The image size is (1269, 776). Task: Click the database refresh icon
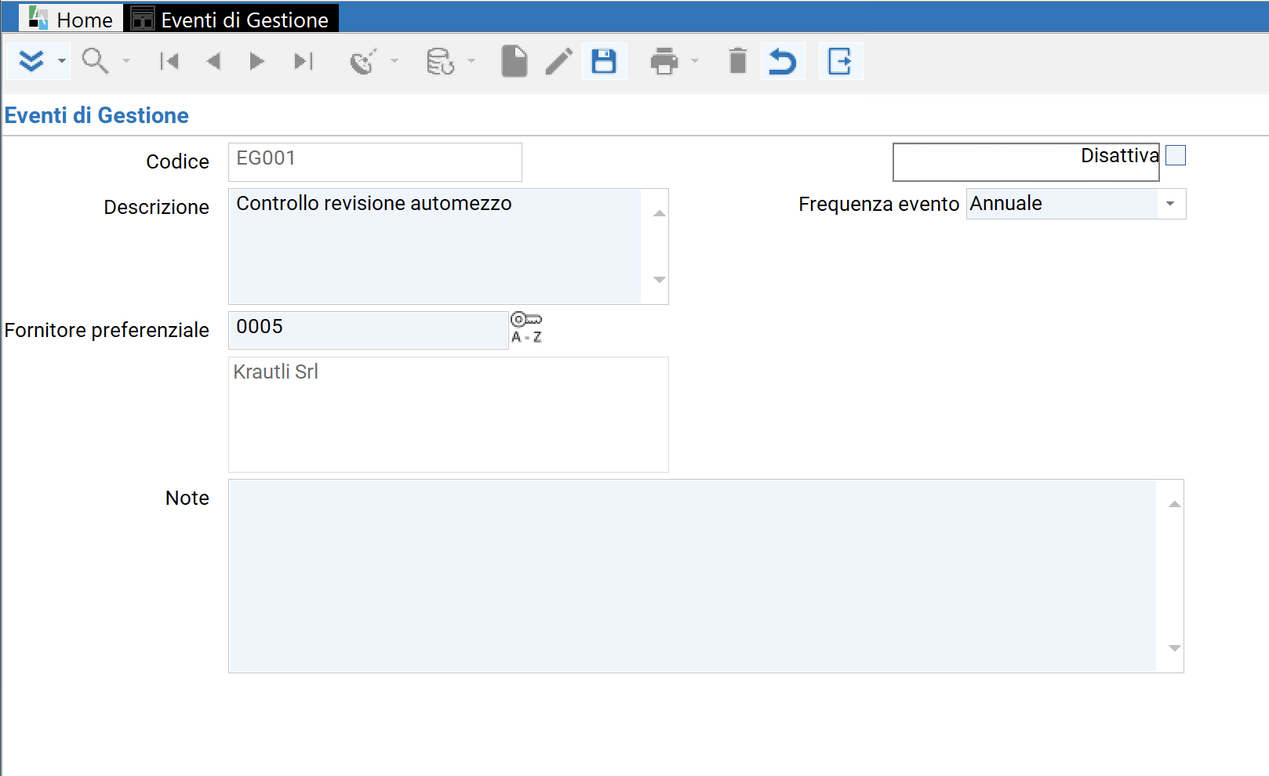440,61
